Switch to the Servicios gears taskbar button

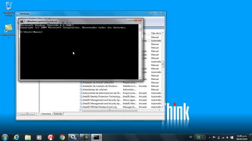point(74,137)
